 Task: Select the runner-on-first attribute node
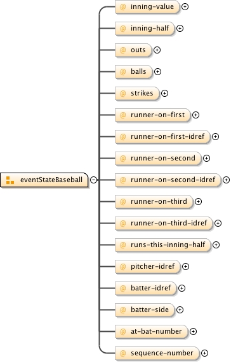(x=153, y=115)
